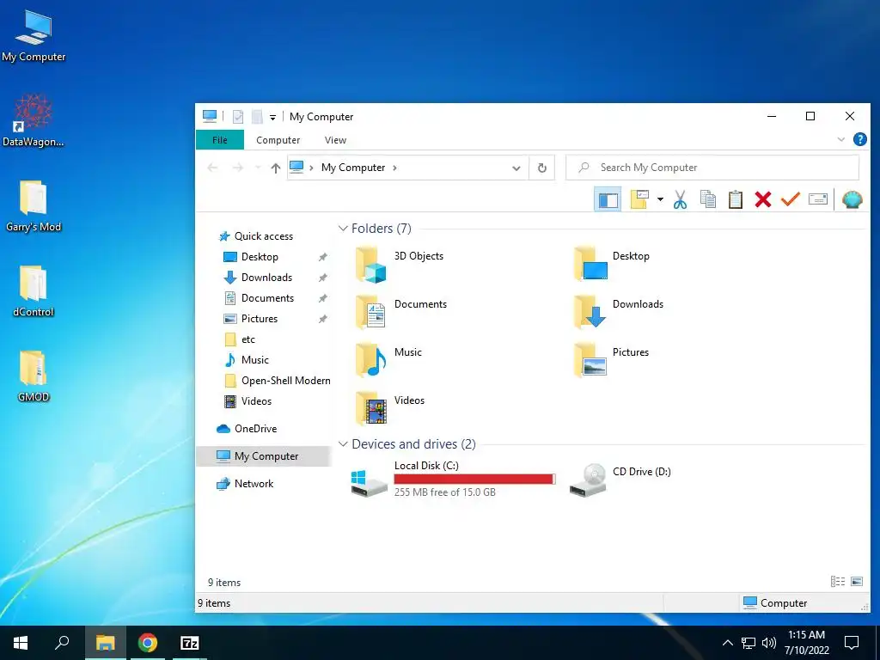The image size is (880, 660).
Task: Open Explorer help question mark icon
Action: (859, 139)
